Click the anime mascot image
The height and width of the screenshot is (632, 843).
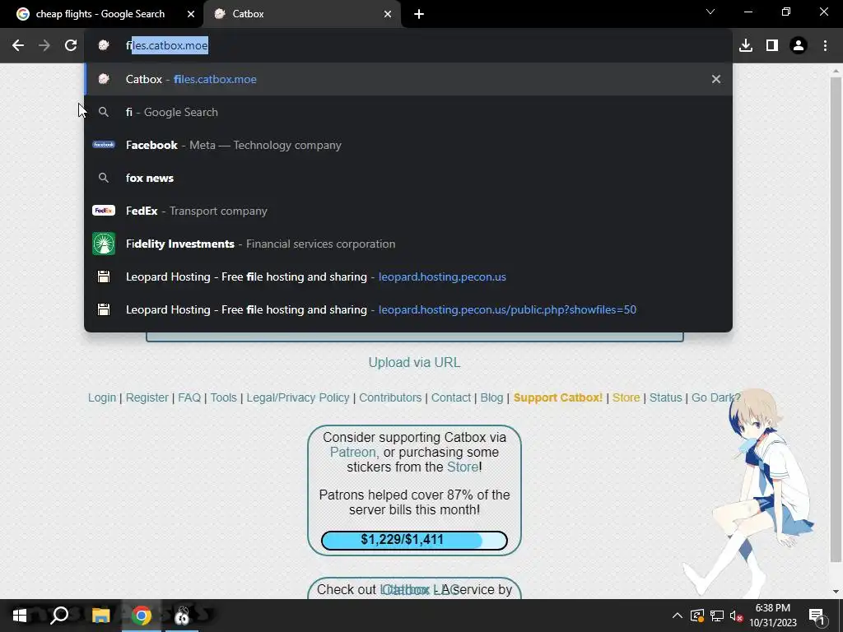[x=750, y=492]
